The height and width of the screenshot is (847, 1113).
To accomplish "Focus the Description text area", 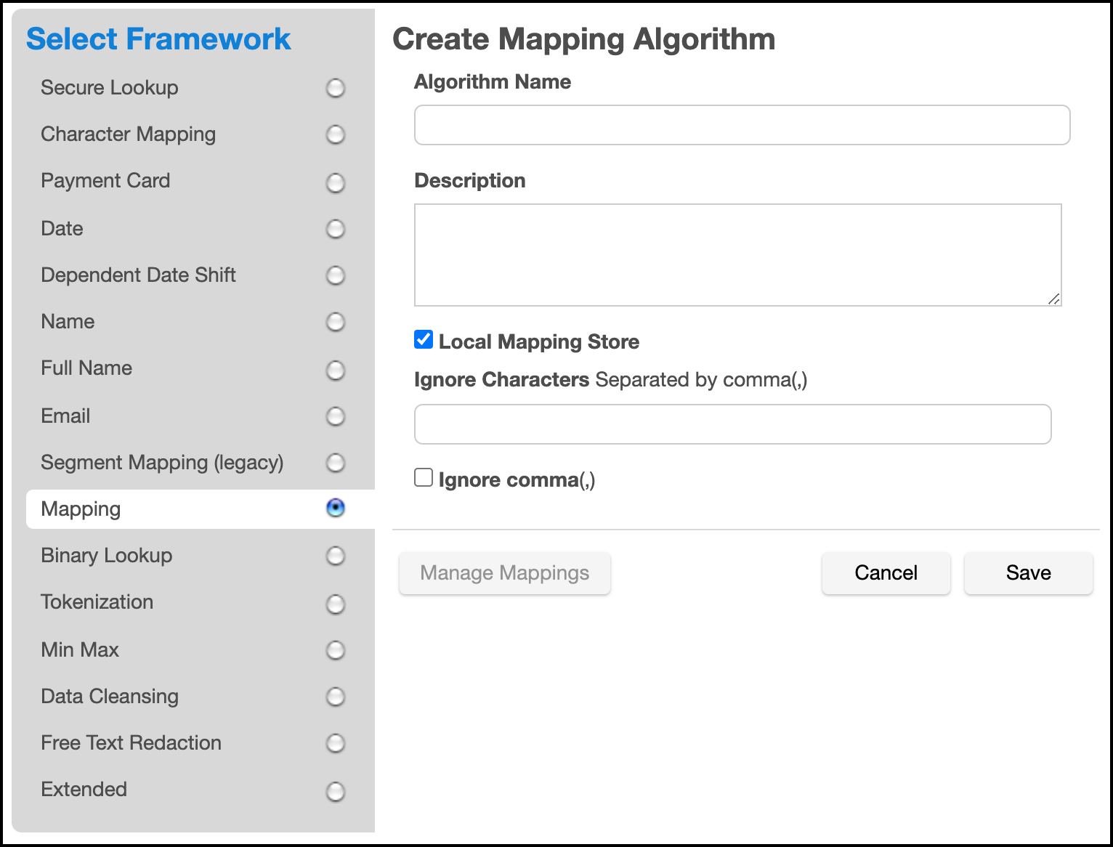I will click(x=737, y=255).
